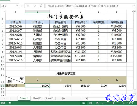Select summary cell showing 2100
The width and height of the screenshot is (137, 106).
98,86
